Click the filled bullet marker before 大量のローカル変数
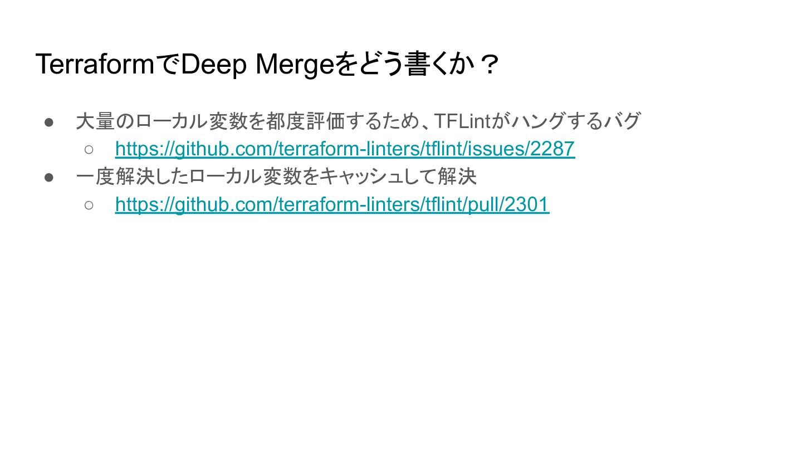Viewport: 802px width, 451px height. click(x=48, y=121)
